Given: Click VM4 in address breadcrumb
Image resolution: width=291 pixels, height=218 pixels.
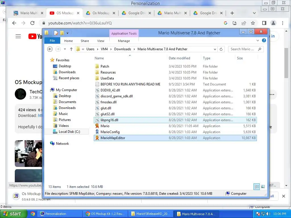Looking at the screenshot, I should pos(104,49).
